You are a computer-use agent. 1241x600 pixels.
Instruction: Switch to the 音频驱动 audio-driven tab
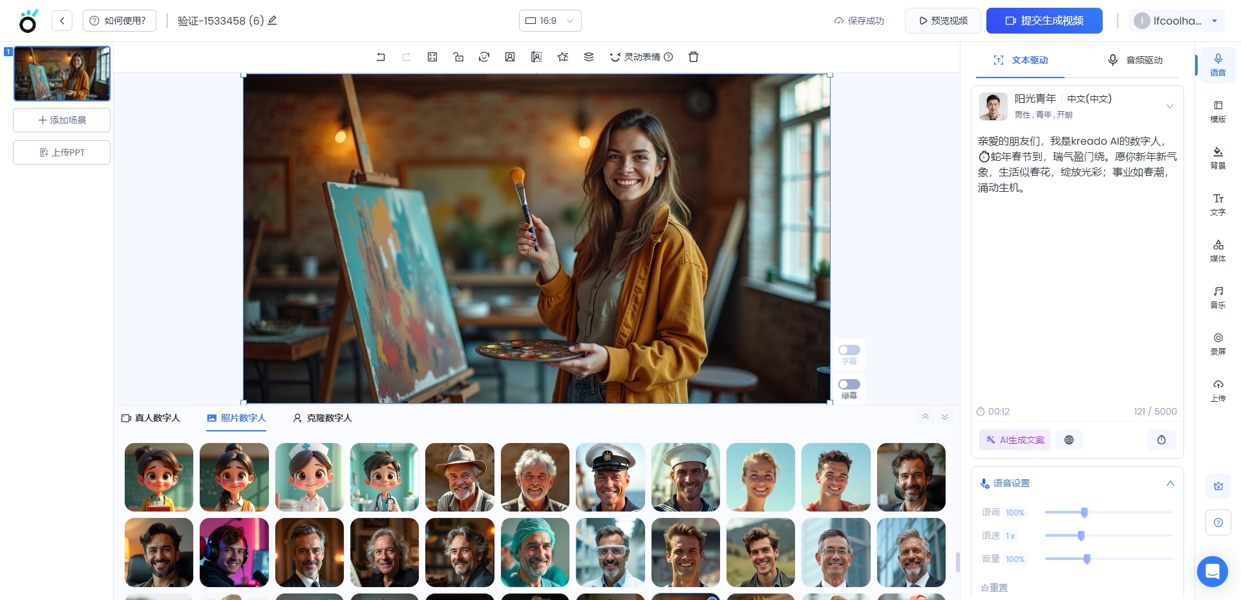pos(1135,60)
